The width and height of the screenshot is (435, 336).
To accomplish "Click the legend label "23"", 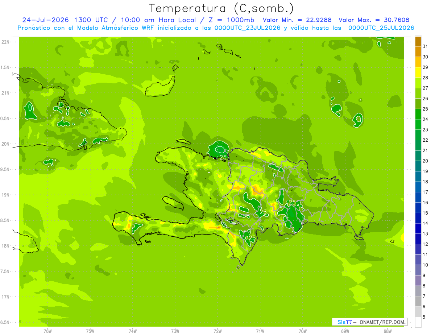I will pyautogui.click(x=426, y=130).
